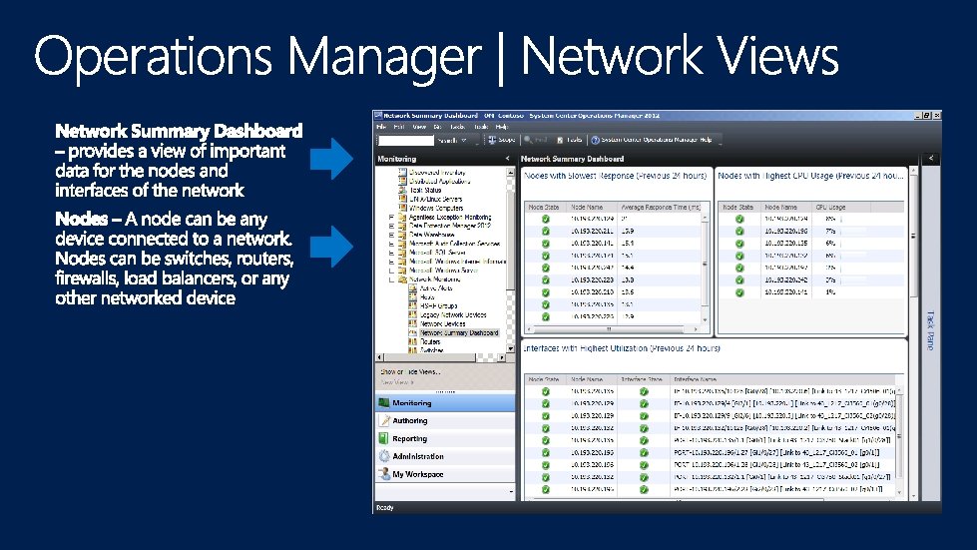Image resolution: width=977 pixels, height=550 pixels.
Task: Expand the Agentless Exception Monitoring folder
Action: point(392,217)
